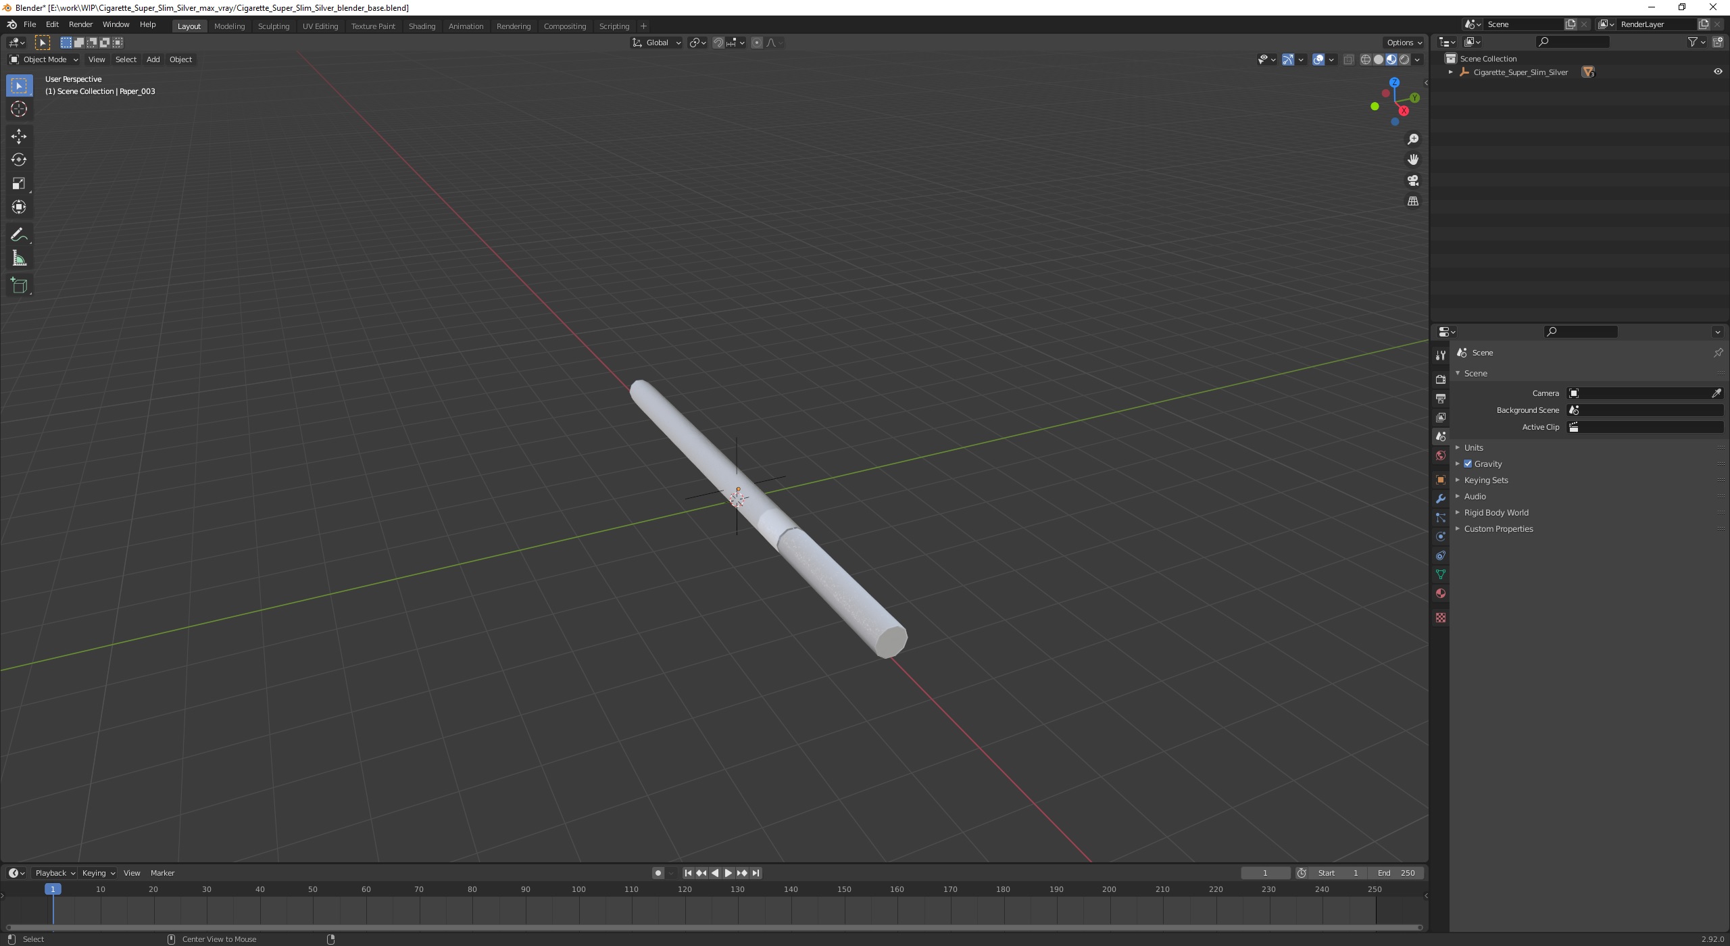Image resolution: width=1730 pixels, height=946 pixels.
Task: Select the Cursor tool in the toolbar
Action: tap(19, 109)
